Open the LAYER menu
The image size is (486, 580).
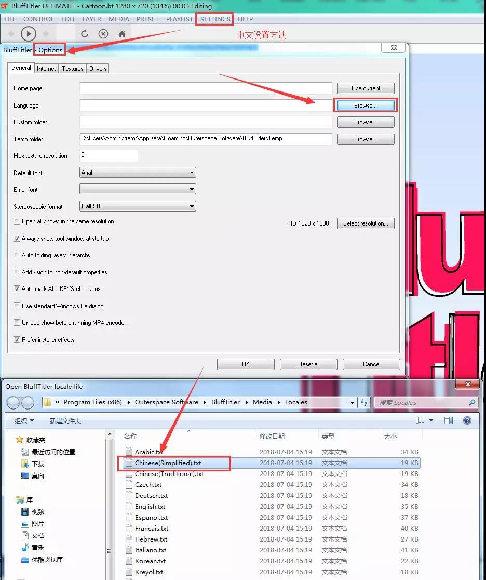coord(92,19)
